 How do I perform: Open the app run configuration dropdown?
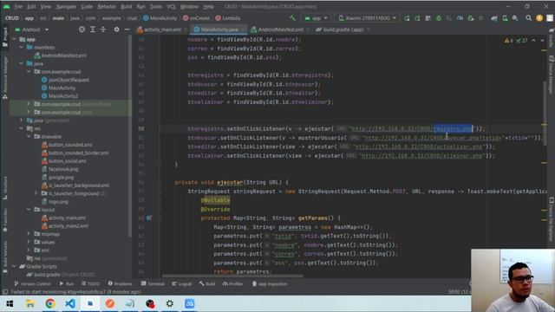pos(316,18)
